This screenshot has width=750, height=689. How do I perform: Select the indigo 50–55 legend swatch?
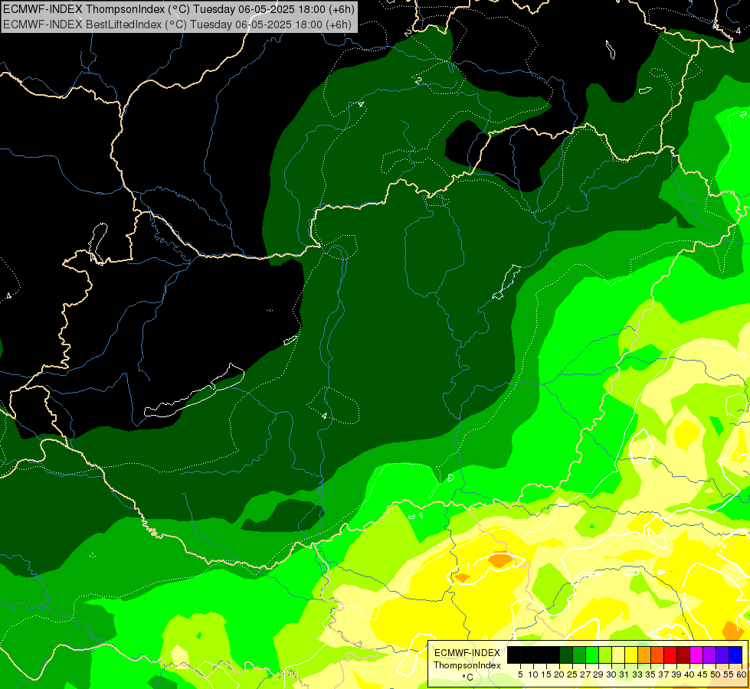[x=722, y=655]
